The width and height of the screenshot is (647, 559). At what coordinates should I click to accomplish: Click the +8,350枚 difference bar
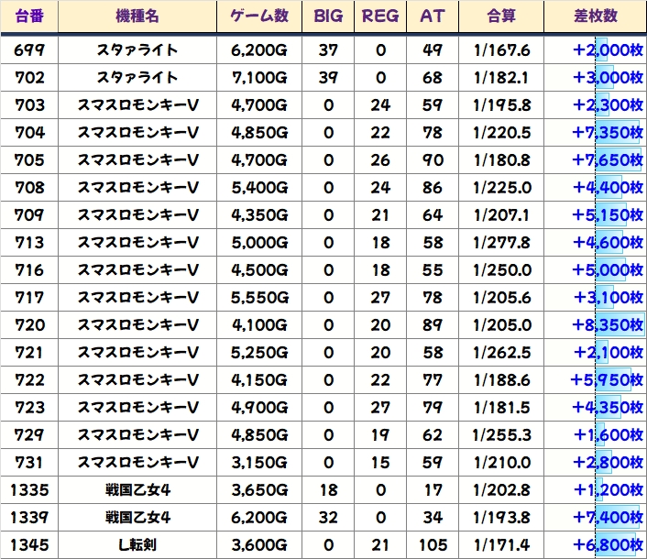tap(609, 325)
